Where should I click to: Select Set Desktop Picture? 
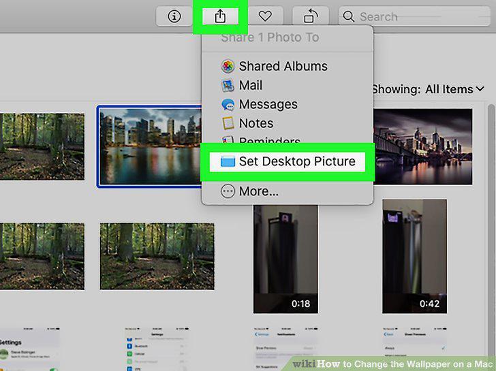[288, 161]
